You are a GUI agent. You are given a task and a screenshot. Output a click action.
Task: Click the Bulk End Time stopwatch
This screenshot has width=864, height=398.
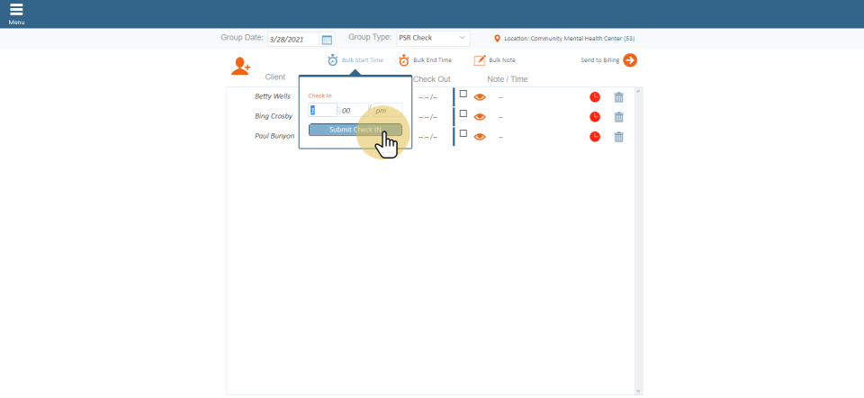point(404,60)
